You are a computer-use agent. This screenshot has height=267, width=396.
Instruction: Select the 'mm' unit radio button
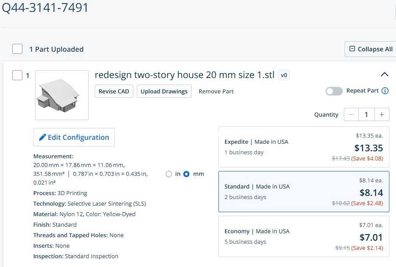[x=186, y=174]
